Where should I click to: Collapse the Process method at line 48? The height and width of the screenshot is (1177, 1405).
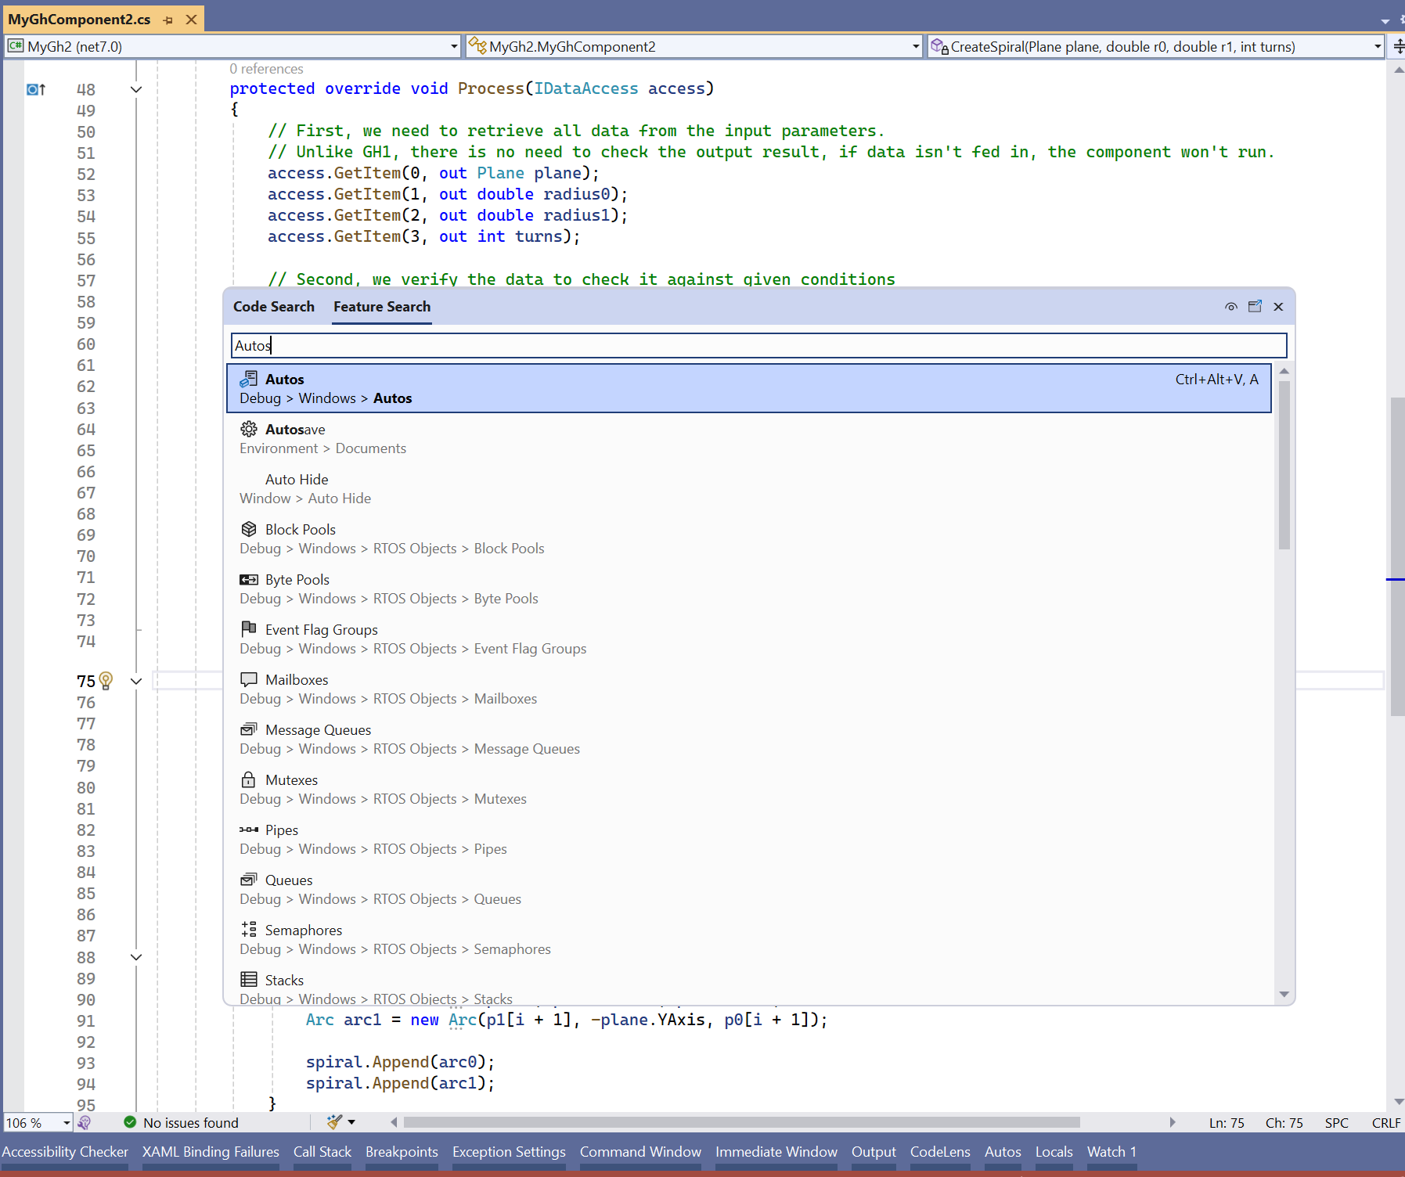coord(136,89)
